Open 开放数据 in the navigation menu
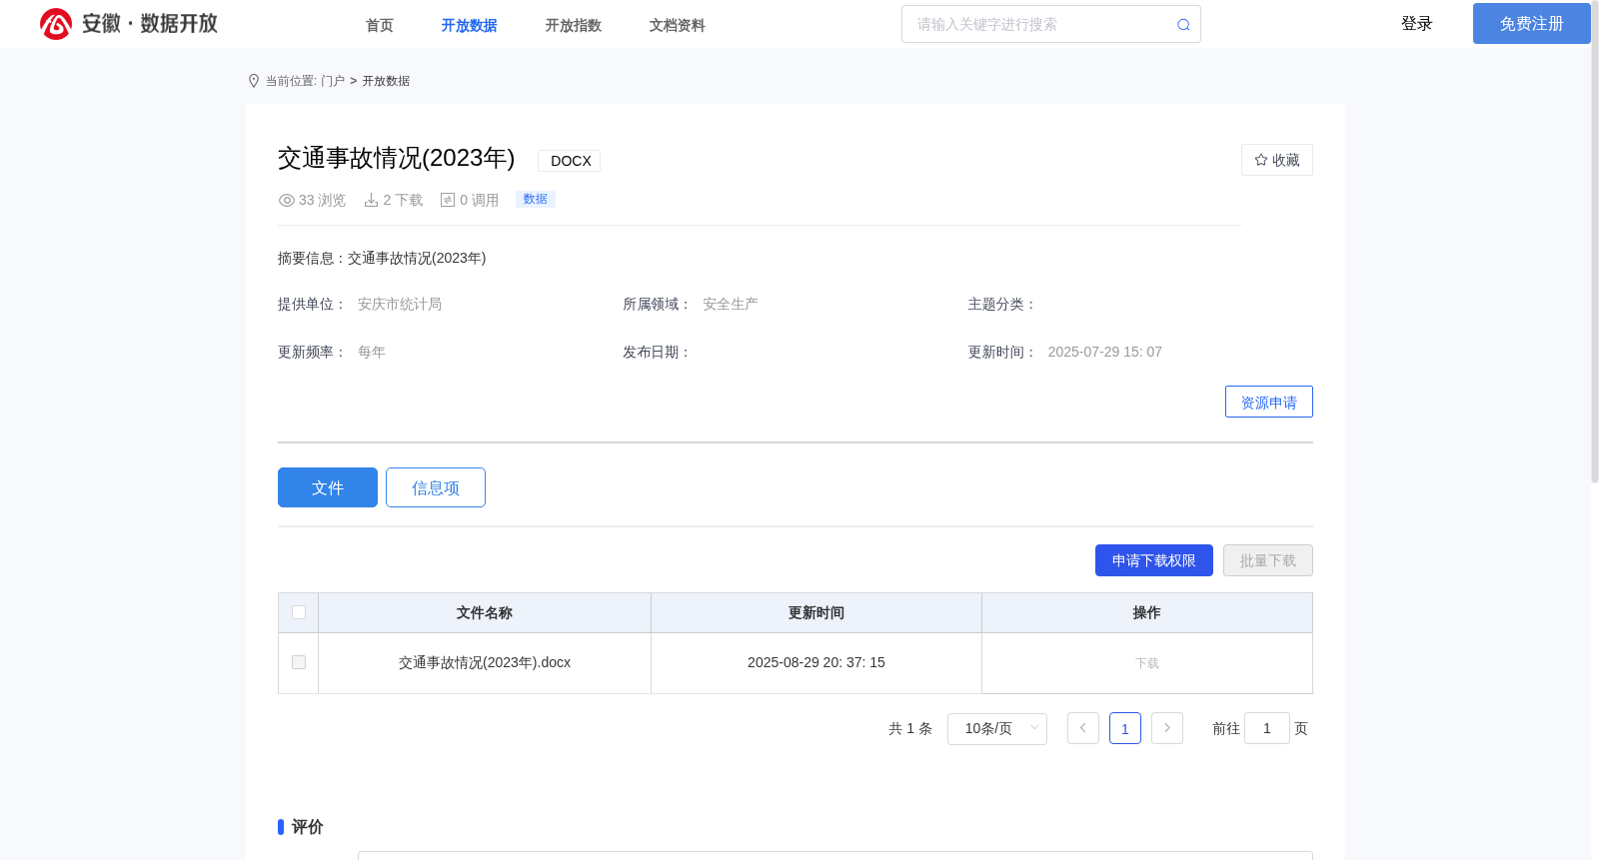 coord(470,25)
